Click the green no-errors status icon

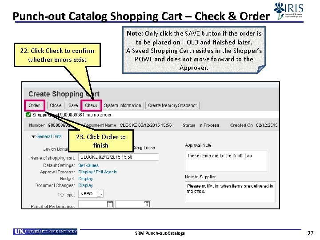[28, 115]
